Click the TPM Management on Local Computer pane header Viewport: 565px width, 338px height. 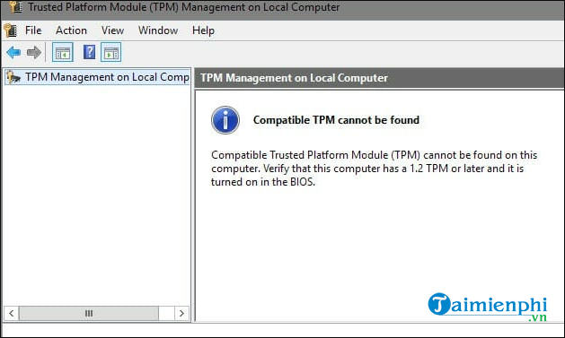pyautogui.click(x=379, y=78)
